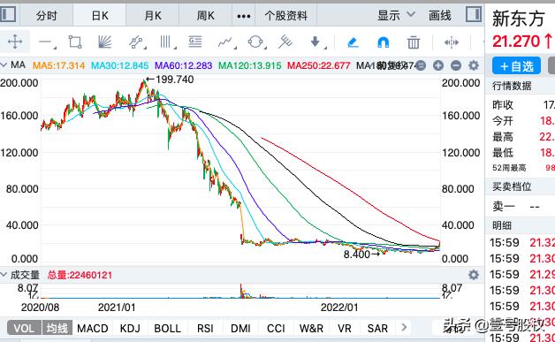Click the MA120:13.915 label
The height and width of the screenshot is (342, 555).
click(x=250, y=65)
